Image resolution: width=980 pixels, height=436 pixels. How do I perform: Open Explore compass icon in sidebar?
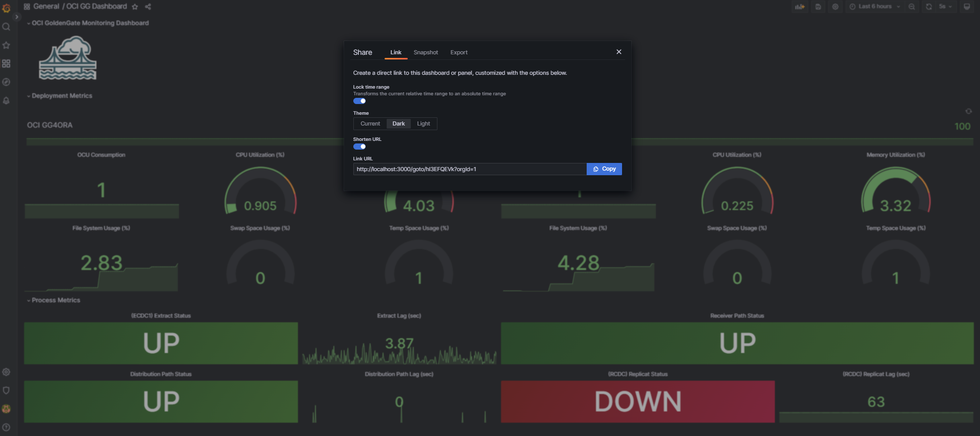(x=6, y=82)
